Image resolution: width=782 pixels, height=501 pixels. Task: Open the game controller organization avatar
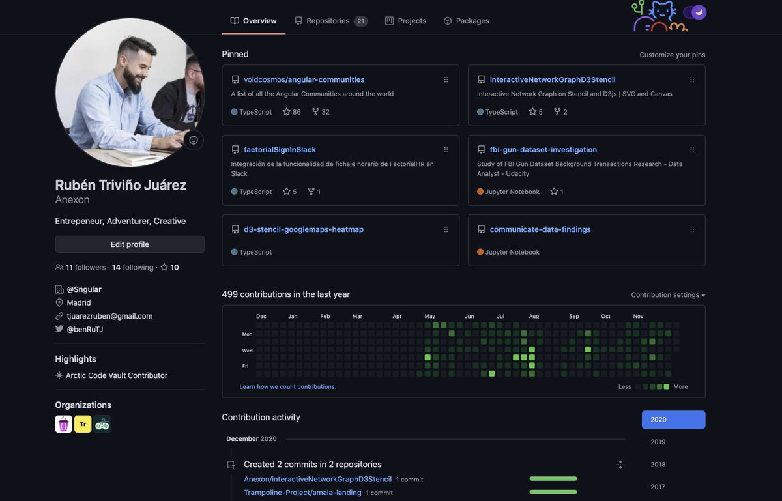tap(102, 423)
